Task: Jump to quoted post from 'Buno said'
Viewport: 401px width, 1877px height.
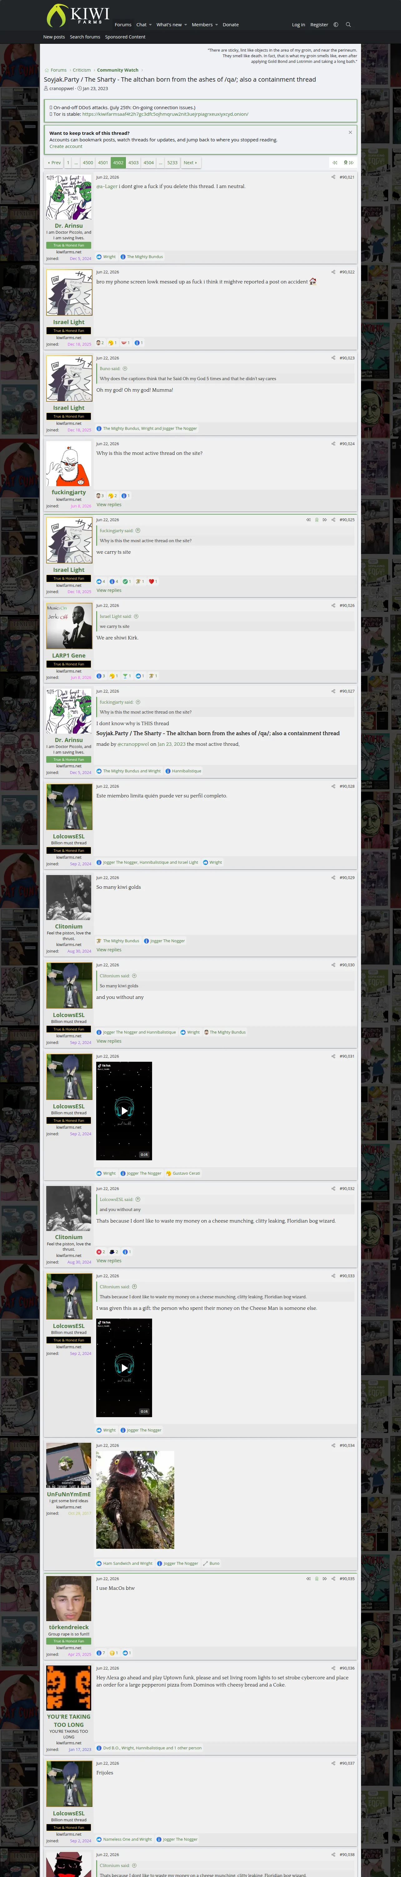Action: [x=124, y=369]
